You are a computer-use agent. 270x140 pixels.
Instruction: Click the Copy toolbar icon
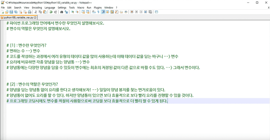[40, 12]
